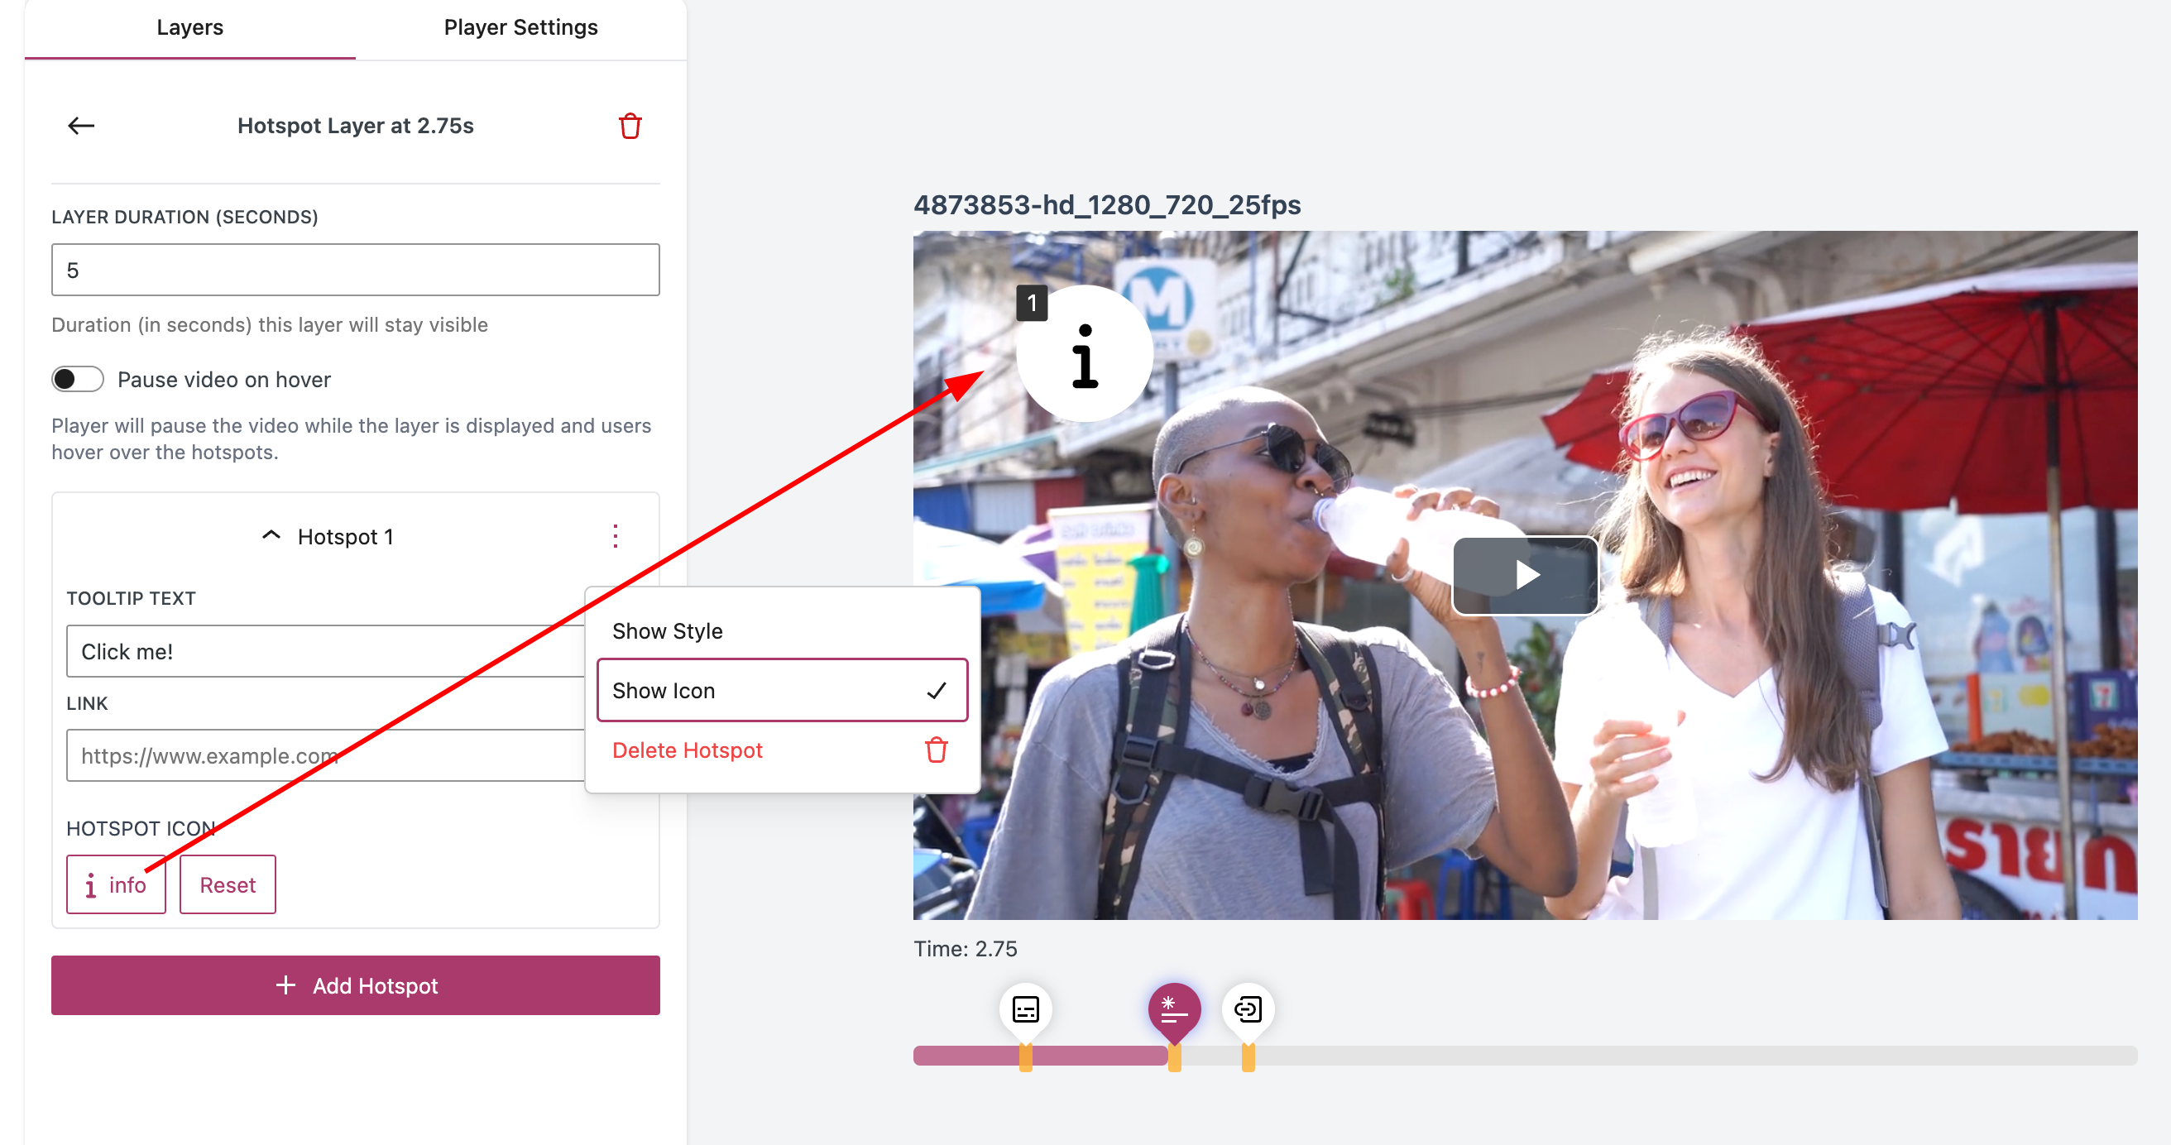2171x1145 pixels.
Task: Switch to the Player Settings tab
Action: coord(521,29)
